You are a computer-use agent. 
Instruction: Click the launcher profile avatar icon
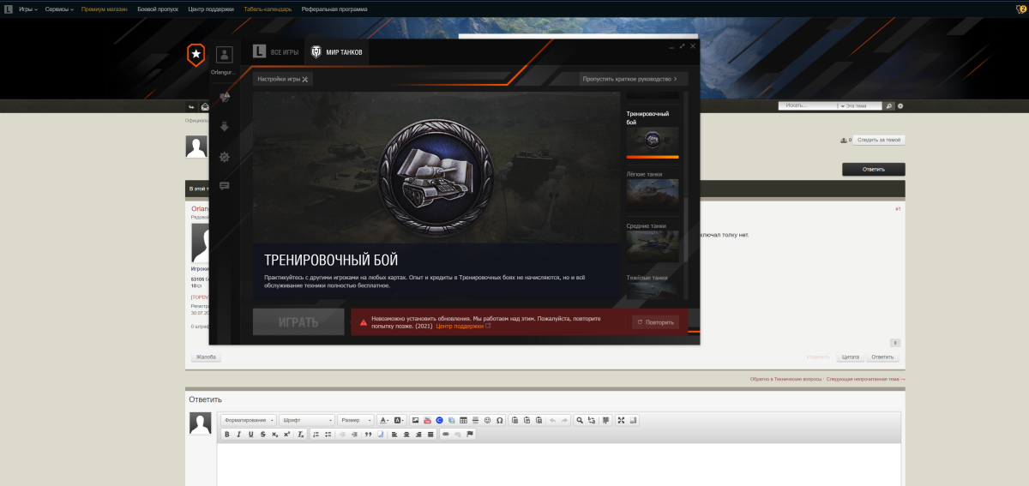coord(225,55)
